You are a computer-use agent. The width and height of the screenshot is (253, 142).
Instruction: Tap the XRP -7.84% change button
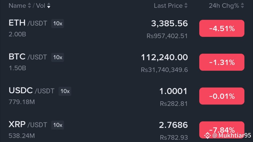pyautogui.click(x=222, y=128)
